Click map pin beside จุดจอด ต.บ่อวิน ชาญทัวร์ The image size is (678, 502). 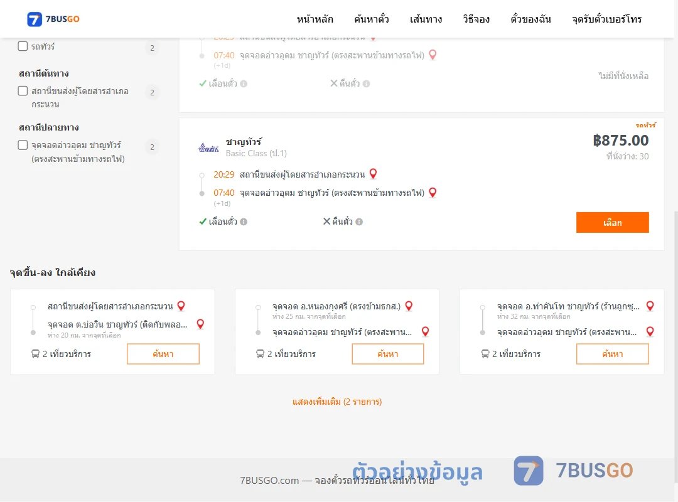point(200,324)
